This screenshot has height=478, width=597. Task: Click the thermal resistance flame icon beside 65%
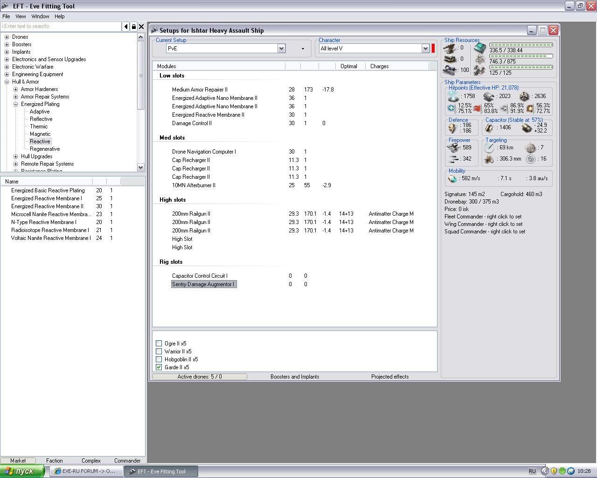477,108
